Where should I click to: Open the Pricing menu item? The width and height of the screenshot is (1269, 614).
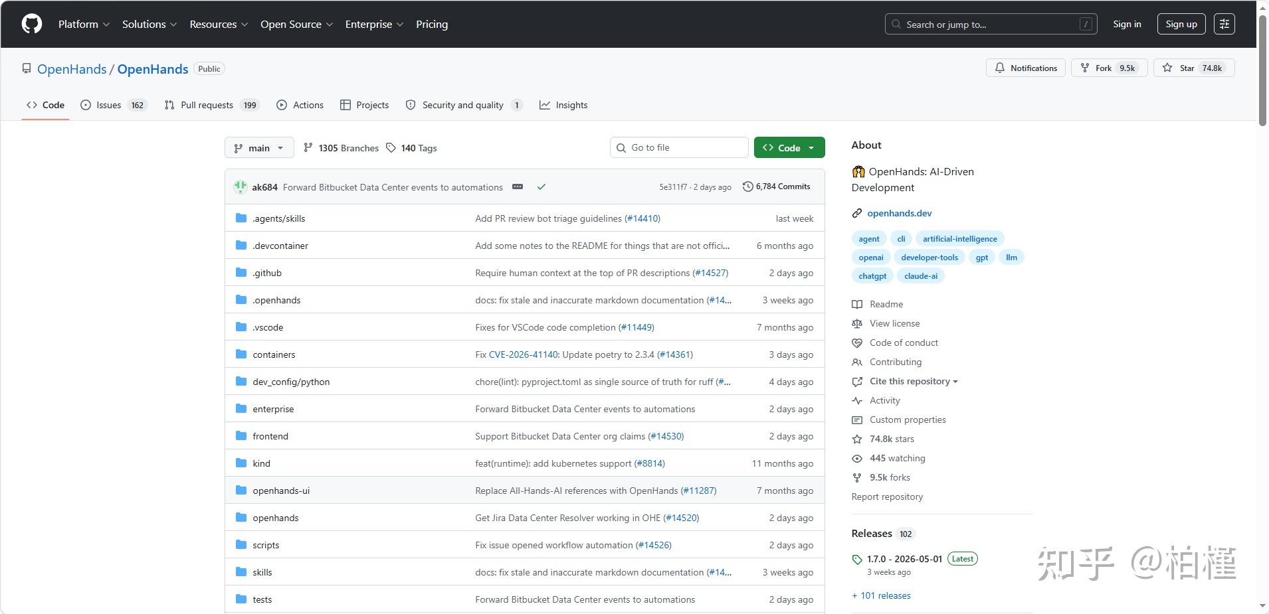432,24
